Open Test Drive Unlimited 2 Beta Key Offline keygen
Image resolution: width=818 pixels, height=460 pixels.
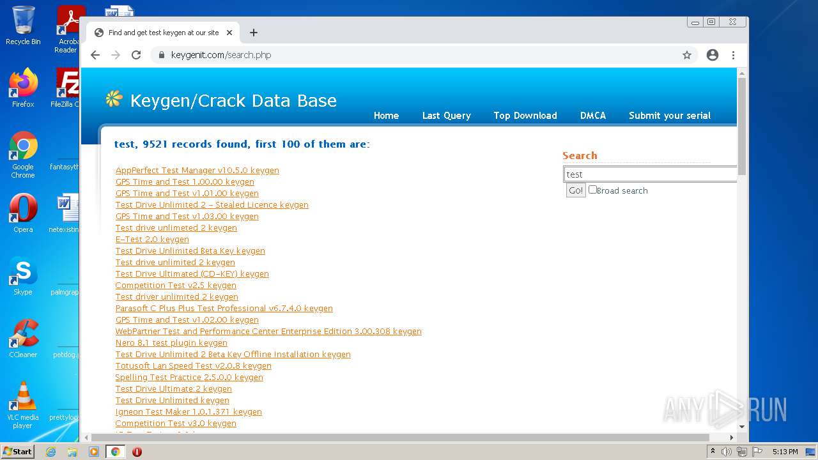233,355
